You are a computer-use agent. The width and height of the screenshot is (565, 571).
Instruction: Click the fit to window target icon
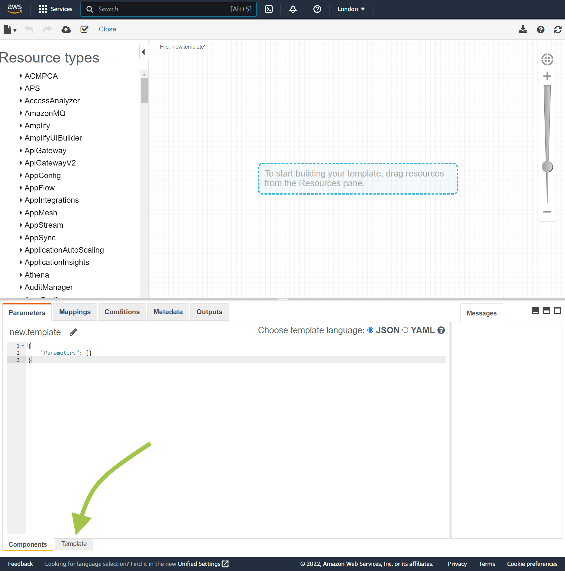point(547,60)
